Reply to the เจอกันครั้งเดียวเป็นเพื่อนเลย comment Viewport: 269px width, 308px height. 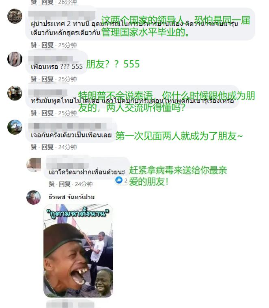pos(47,147)
